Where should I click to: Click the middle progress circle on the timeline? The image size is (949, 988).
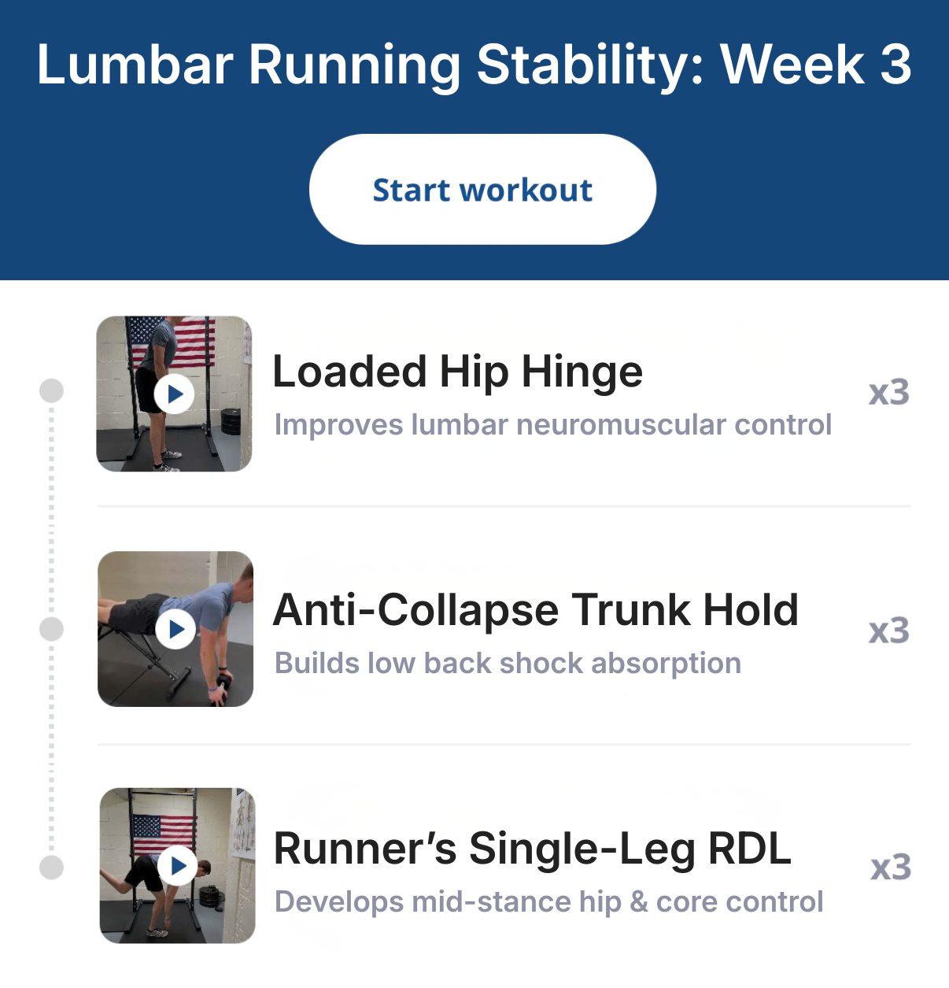[x=52, y=627]
